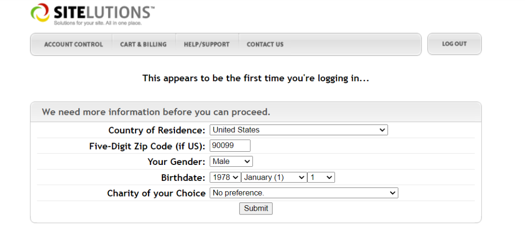Click the 'We need more information' panel header
525x233 pixels.
pyautogui.click(x=156, y=112)
